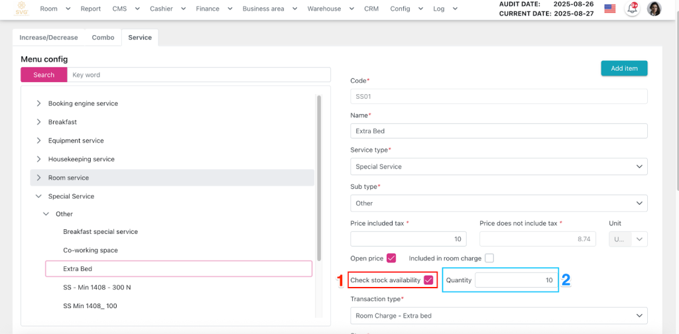Open the Transaction type dropdown
Screen dimensions: 679x334
click(x=498, y=315)
